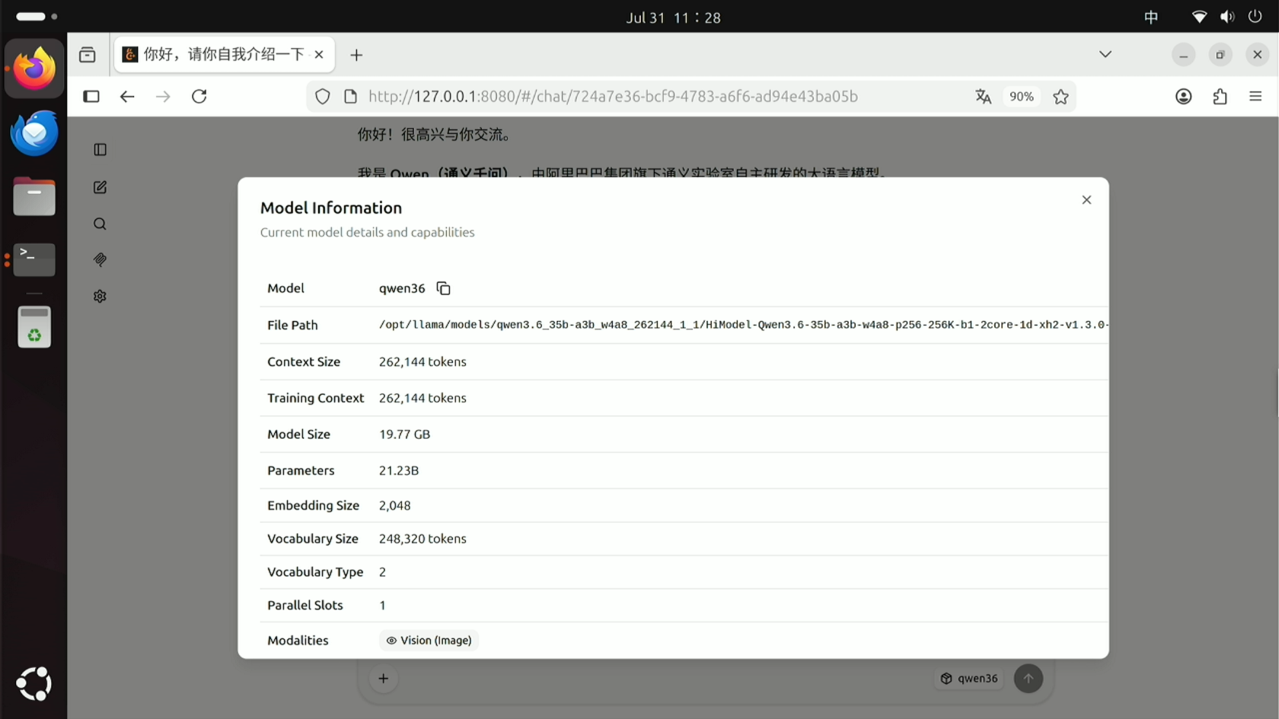Switch the 中 input method indicator

click(1151, 17)
